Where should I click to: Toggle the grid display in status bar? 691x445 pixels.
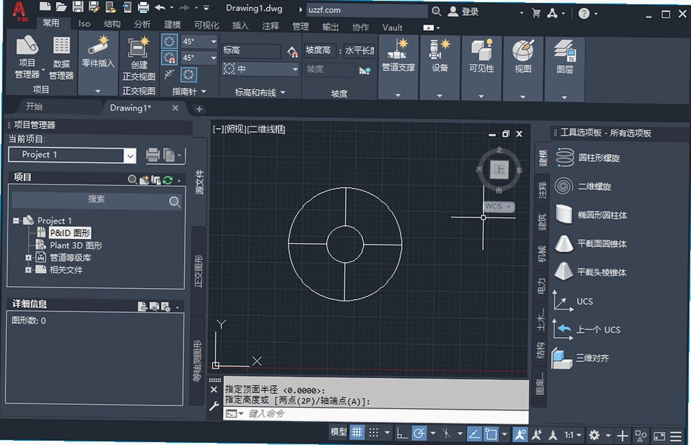tap(357, 433)
